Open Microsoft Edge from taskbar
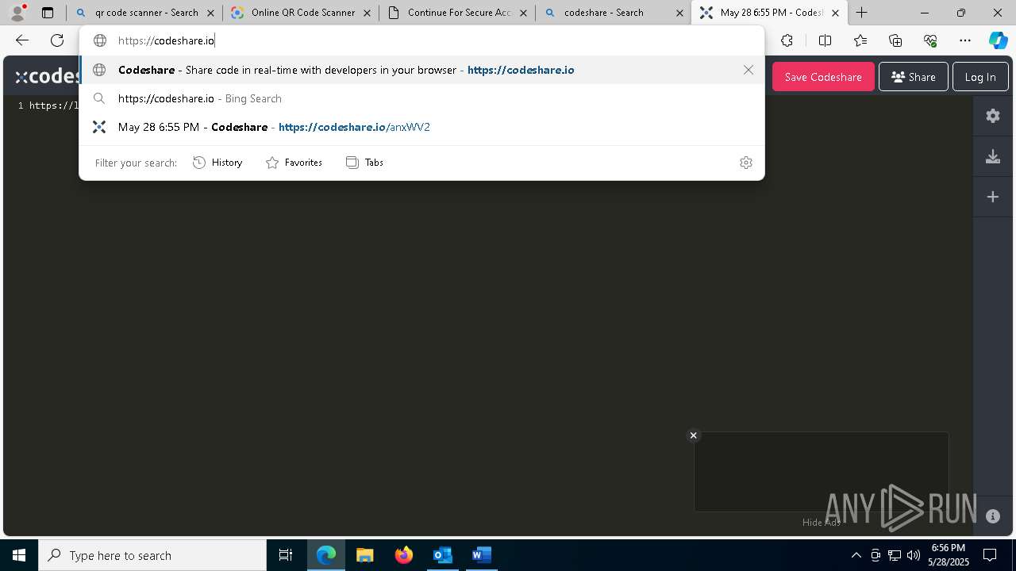 (326, 555)
